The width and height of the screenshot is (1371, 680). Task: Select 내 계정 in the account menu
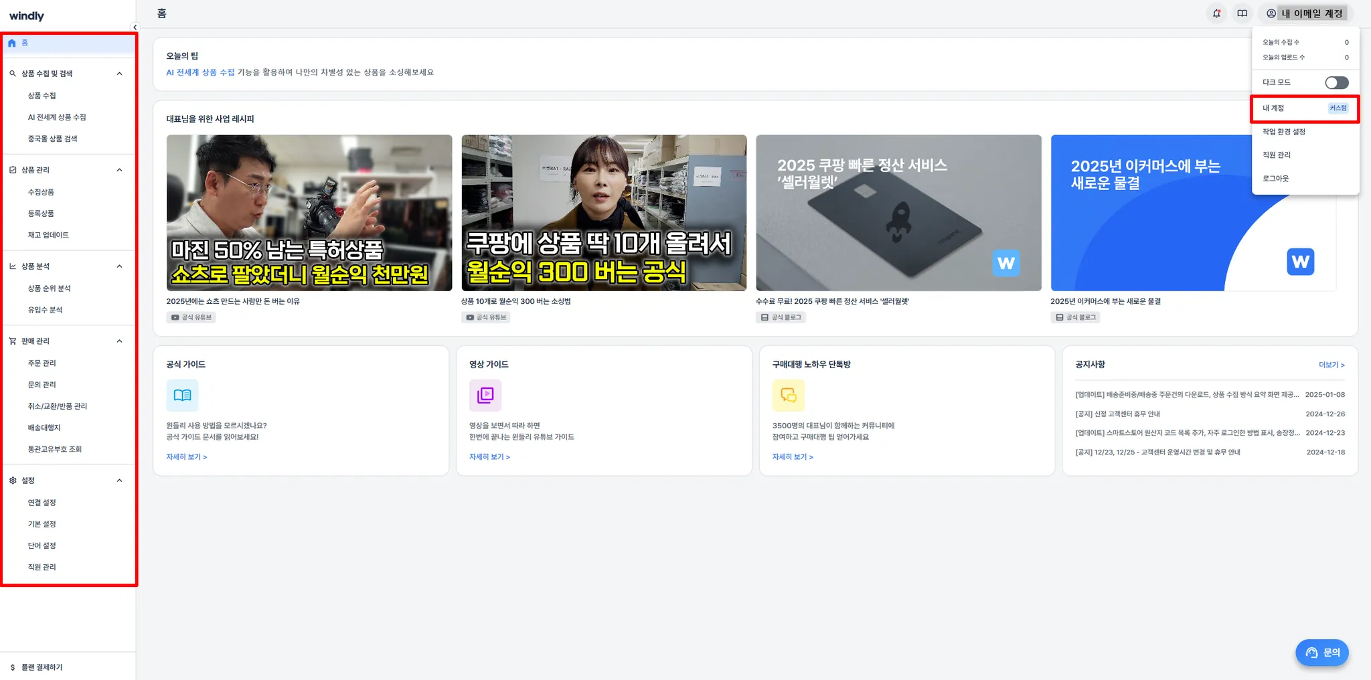click(x=1305, y=108)
